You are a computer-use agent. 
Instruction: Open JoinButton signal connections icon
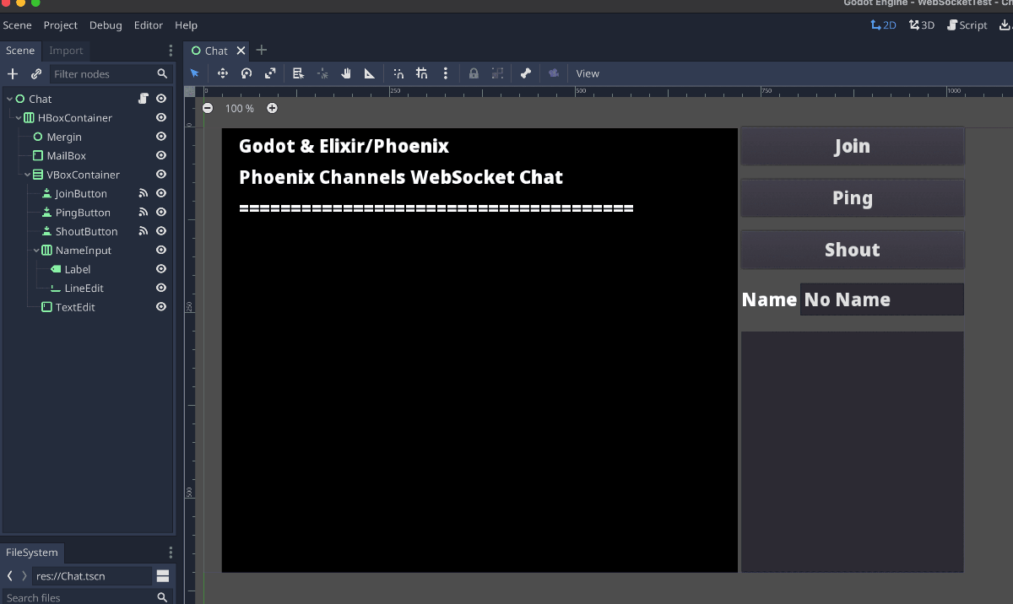point(144,193)
